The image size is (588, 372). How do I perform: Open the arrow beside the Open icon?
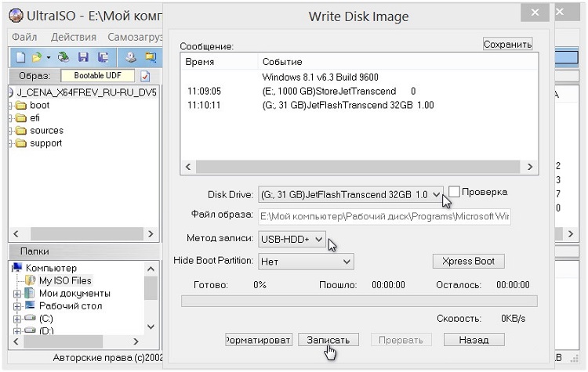[49, 57]
